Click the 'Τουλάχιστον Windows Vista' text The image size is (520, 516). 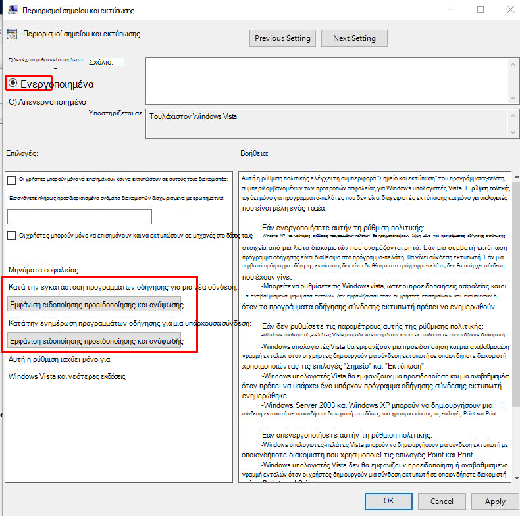[x=193, y=116]
